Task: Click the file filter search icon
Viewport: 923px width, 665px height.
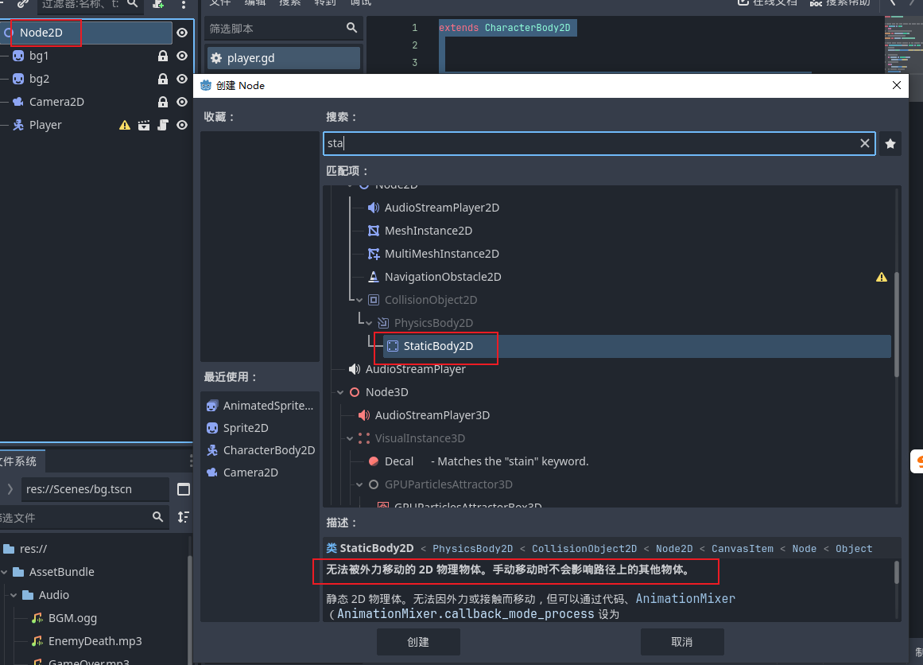Action: pyautogui.click(x=157, y=517)
